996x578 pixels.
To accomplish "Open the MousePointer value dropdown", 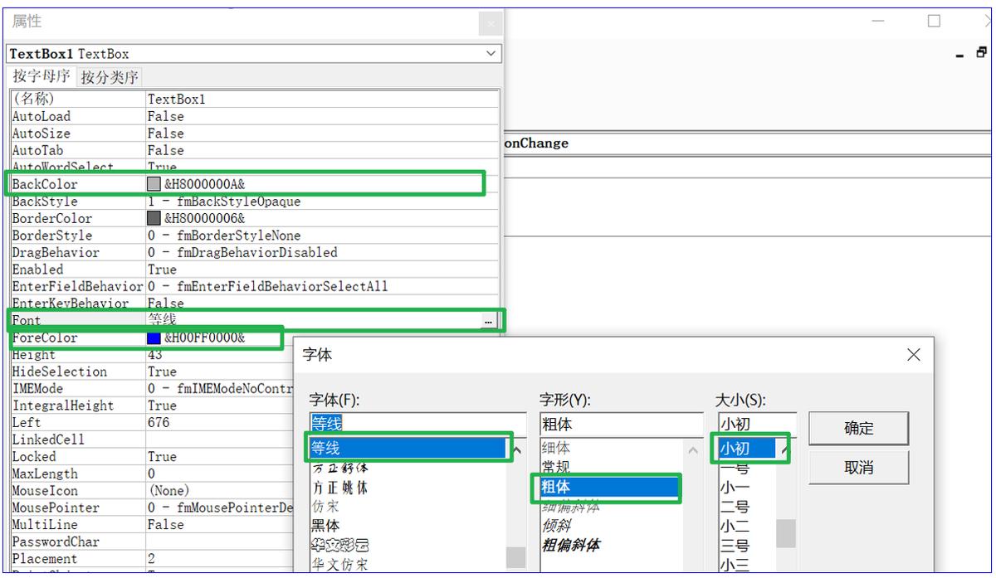I will [490, 508].
